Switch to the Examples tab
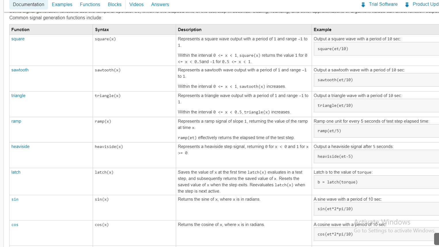Viewport: 439px width, 247px height. [62, 4]
